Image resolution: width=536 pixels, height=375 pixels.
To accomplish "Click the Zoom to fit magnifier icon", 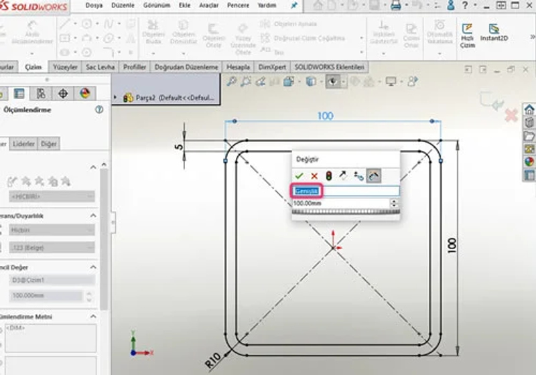I will 231,82.
